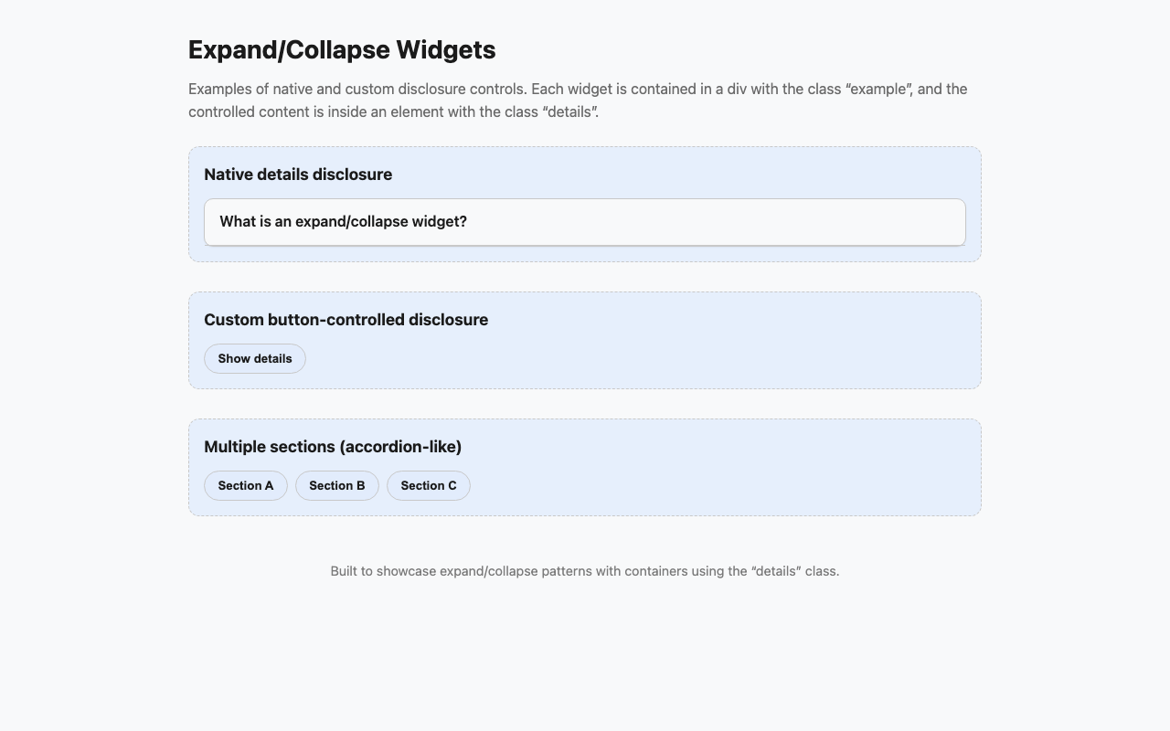Viewport: 1170px width, 731px height.
Task: Collapse Section A in the accordion
Action: pos(245,485)
